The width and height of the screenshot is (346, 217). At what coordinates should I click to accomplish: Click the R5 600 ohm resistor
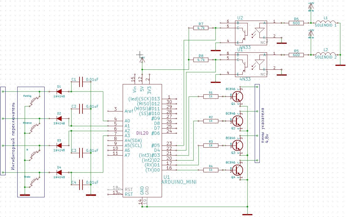[x=296, y=54]
